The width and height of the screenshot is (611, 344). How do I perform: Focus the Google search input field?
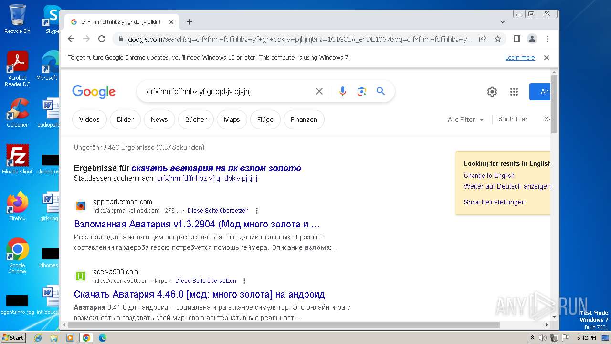(228, 91)
